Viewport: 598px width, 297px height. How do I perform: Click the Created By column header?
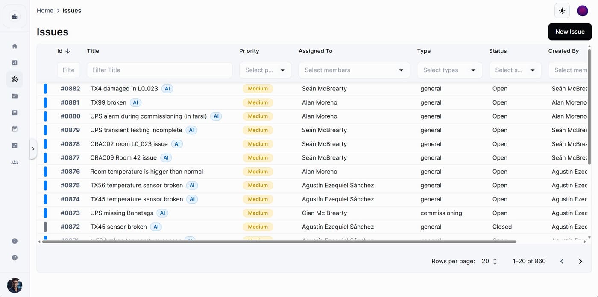tap(563, 51)
